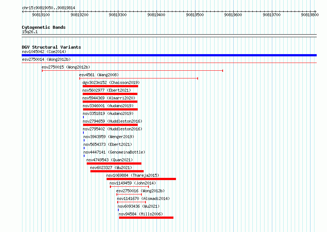Select nsv6023327 (Wu2021) label
This screenshot has width=327, height=232.
point(111,168)
